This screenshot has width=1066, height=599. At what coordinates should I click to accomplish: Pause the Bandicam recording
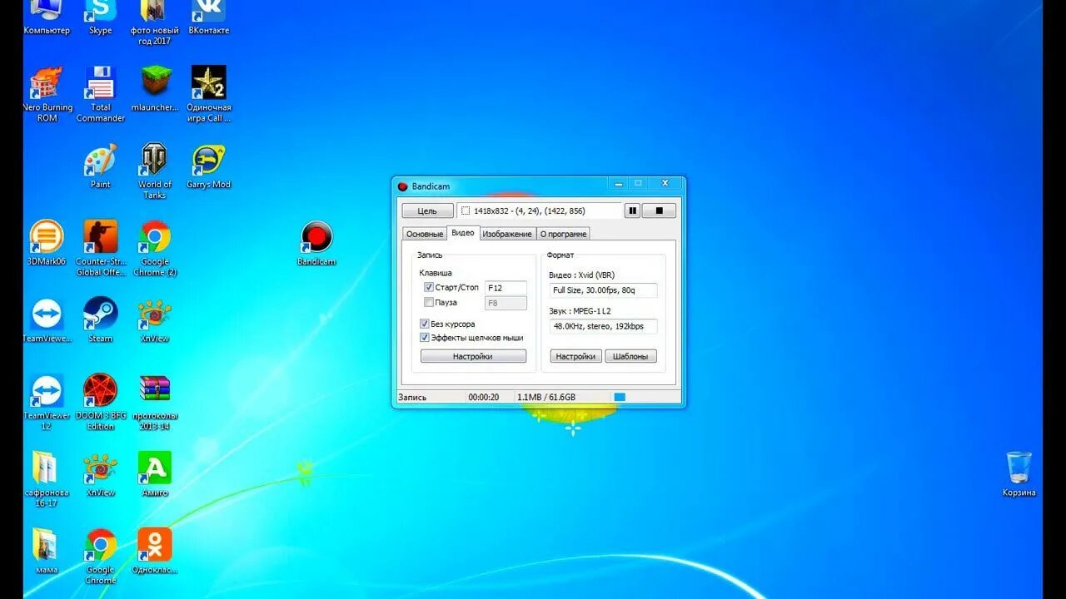[633, 211]
